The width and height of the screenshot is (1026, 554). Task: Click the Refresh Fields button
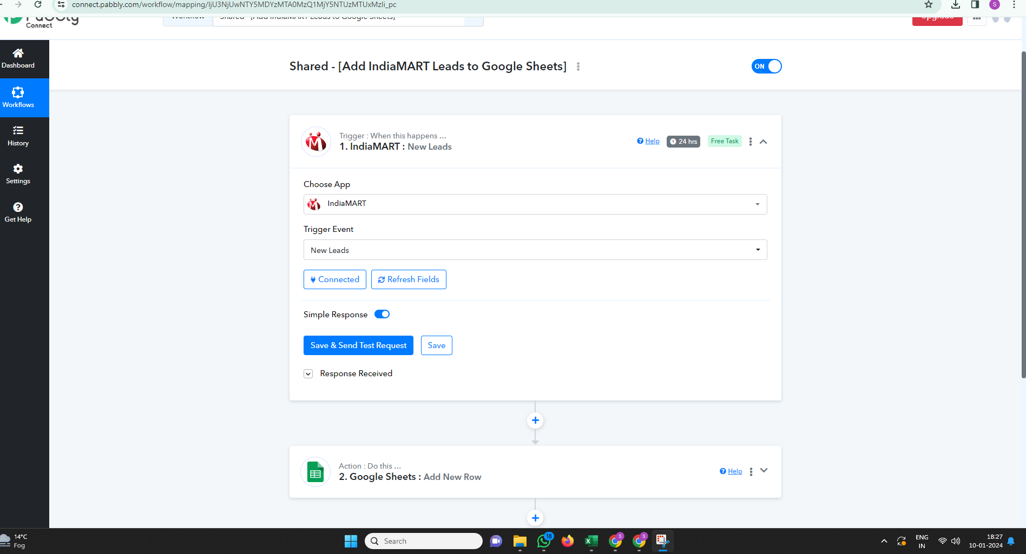(x=409, y=279)
